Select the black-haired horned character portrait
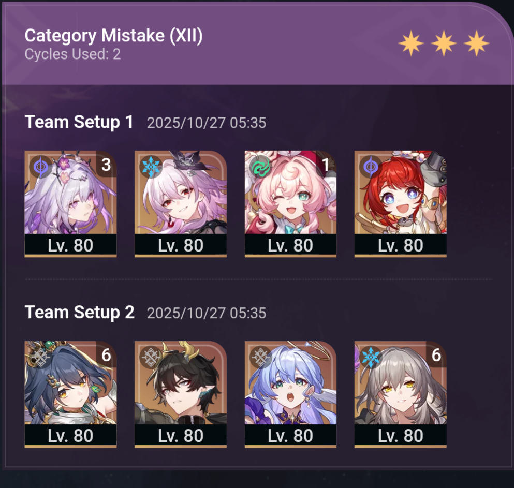This screenshot has width=514, height=488. pos(181,394)
